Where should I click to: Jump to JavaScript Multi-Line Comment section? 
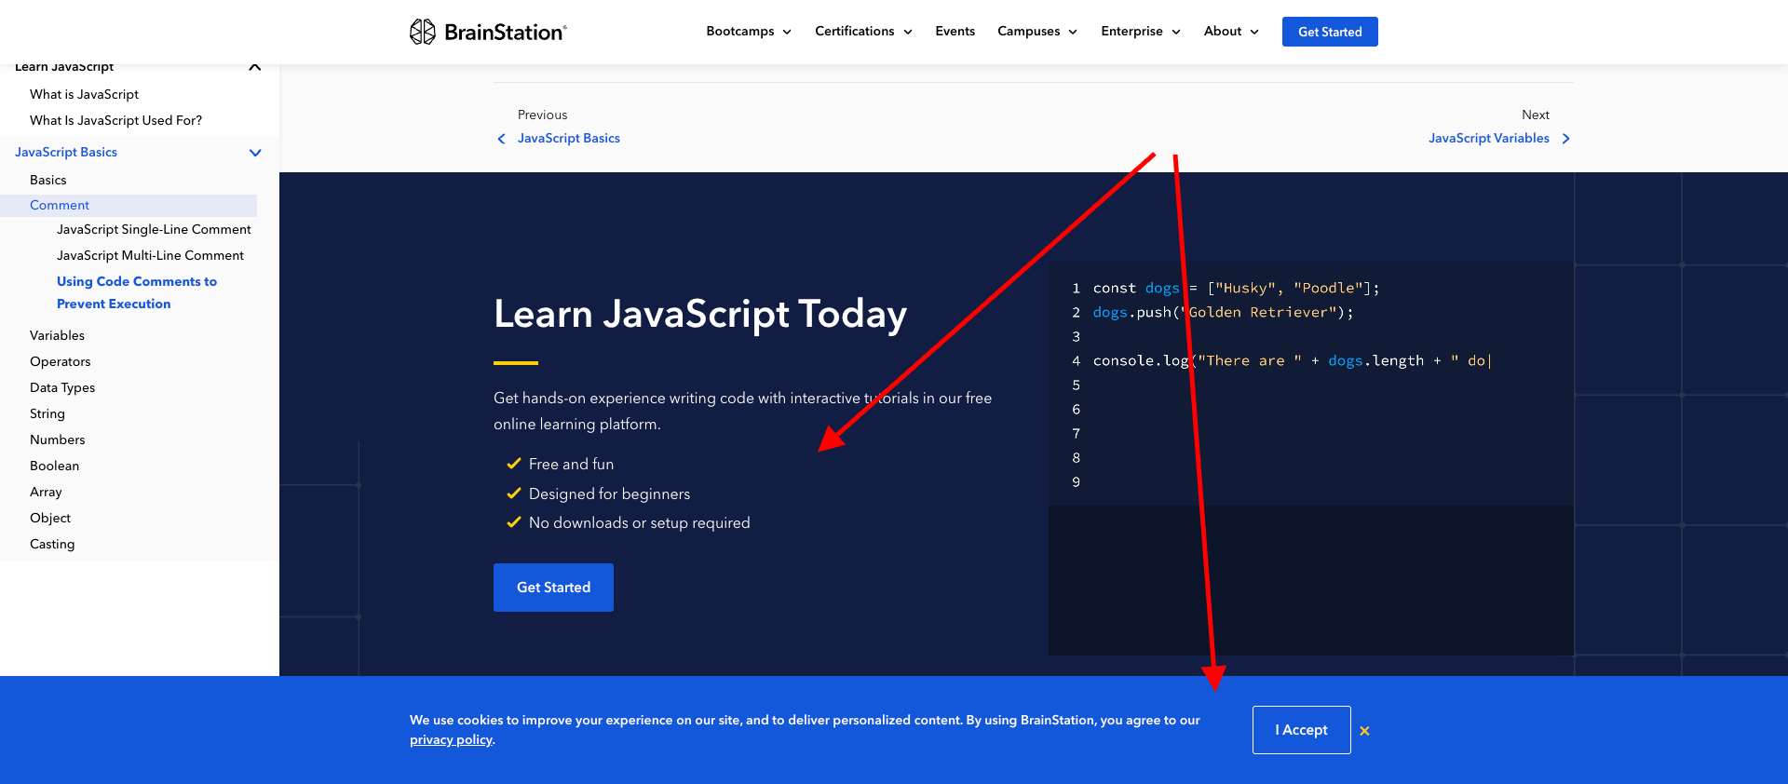click(150, 255)
